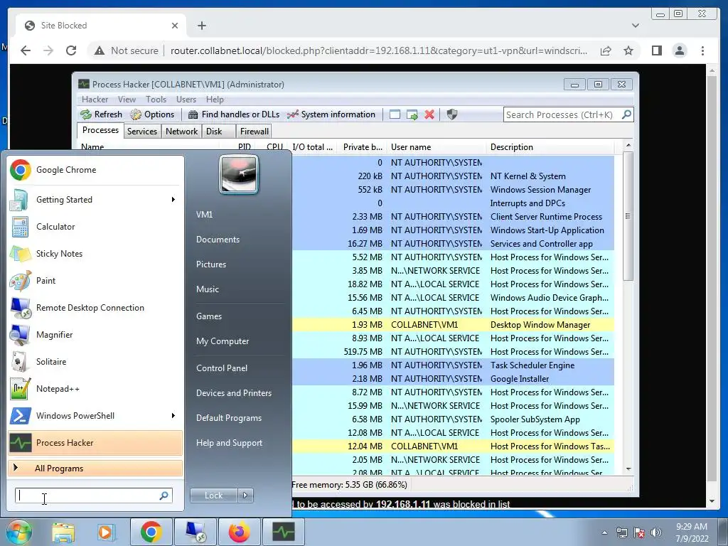Click the Chrome reload button
Image resolution: width=728 pixels, height=546 pixels.
71,50
